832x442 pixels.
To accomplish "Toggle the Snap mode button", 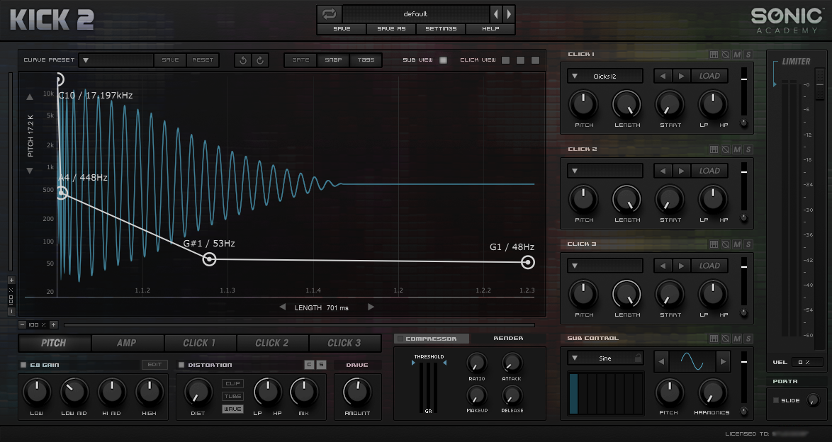I will pyautogui.click(x=333, y=60).
